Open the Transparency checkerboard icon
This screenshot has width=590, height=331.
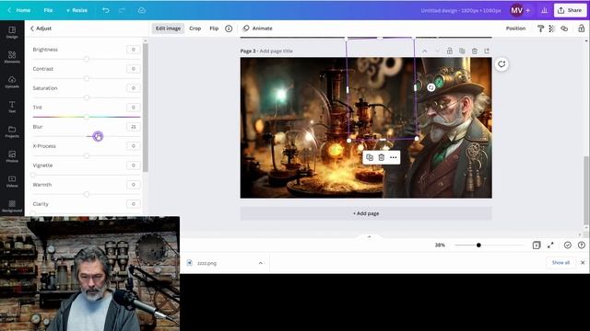(x=551, y=29)
